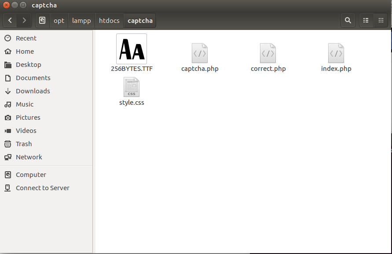Open Trash label in sidebar
This screenshot has width=392, height=254.
click(x=24, y=144)
